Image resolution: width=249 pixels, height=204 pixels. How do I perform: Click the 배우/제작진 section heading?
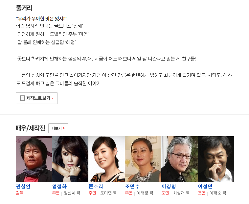[x=31, y=128]
